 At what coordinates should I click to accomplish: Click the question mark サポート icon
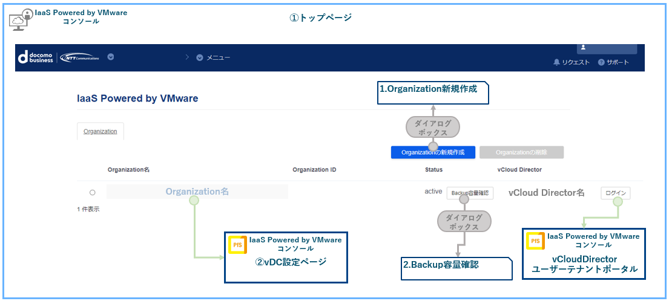pos(601,62)
